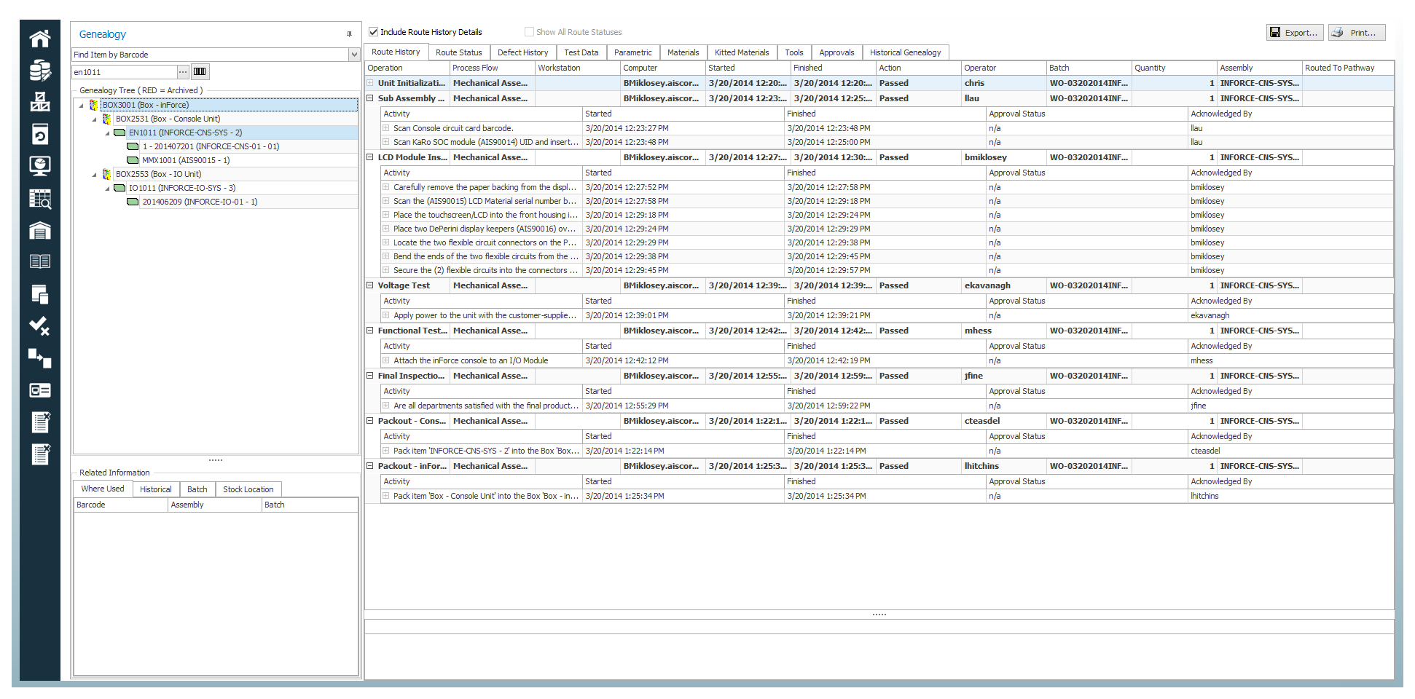Click the barcode scan button beside en1011
The height and width of the screenshot is (699, 1415).
coord(200,71)
